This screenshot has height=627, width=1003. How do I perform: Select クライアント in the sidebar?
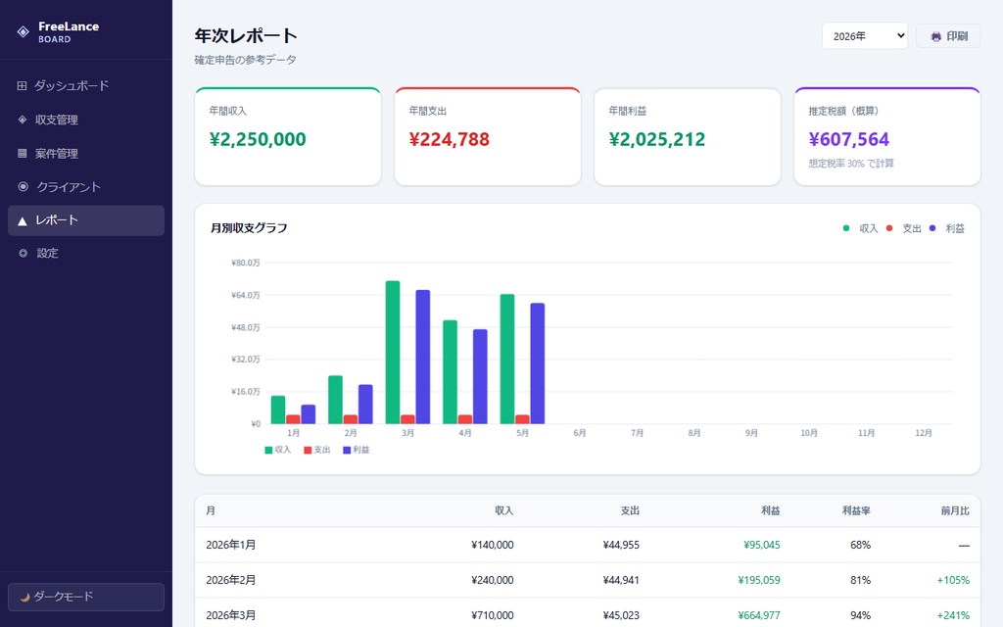[x=86, y=187]
